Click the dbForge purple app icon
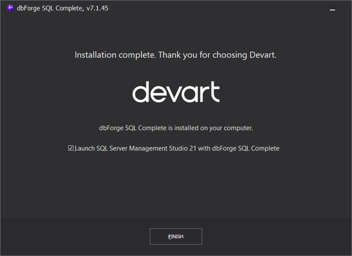 coord(10,8)
